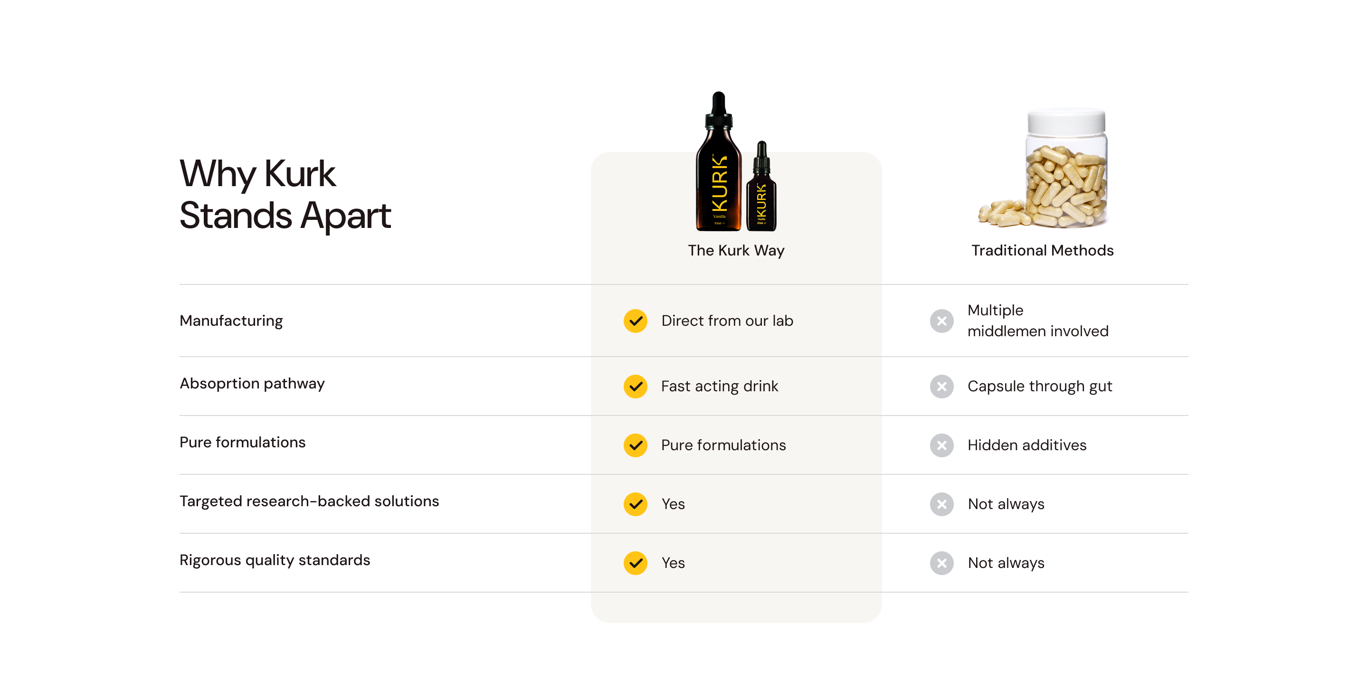Click the gray X in the Rigorous quality standards row
The width and height of the screenshot is (1368, 699).
click(x=941, y=563)
